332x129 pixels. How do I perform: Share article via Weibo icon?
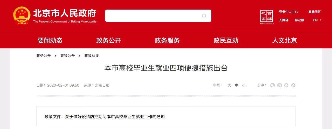pos(279,85)
